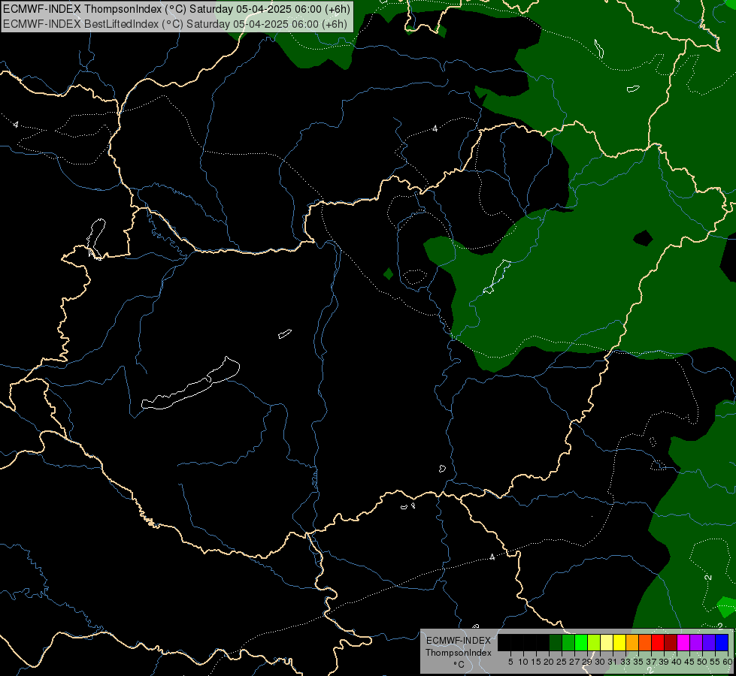
Task: Click the dark red 39–40 legend swatch
Action: 671,642
